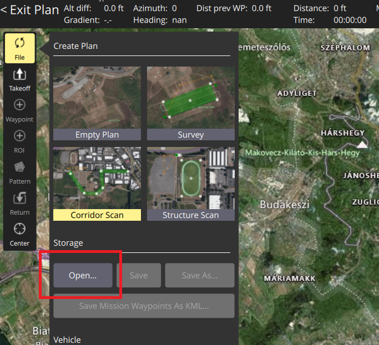379x345 pixels.
Task: Select the Takeoff tool
Action: 19,80
